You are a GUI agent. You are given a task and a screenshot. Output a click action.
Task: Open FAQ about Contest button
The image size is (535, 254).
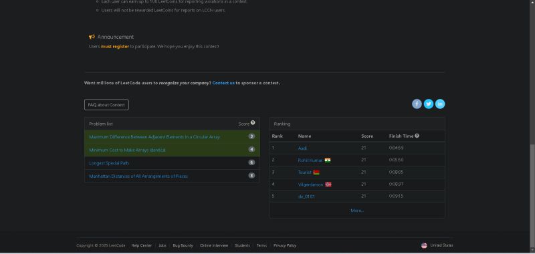pos(106,105)
